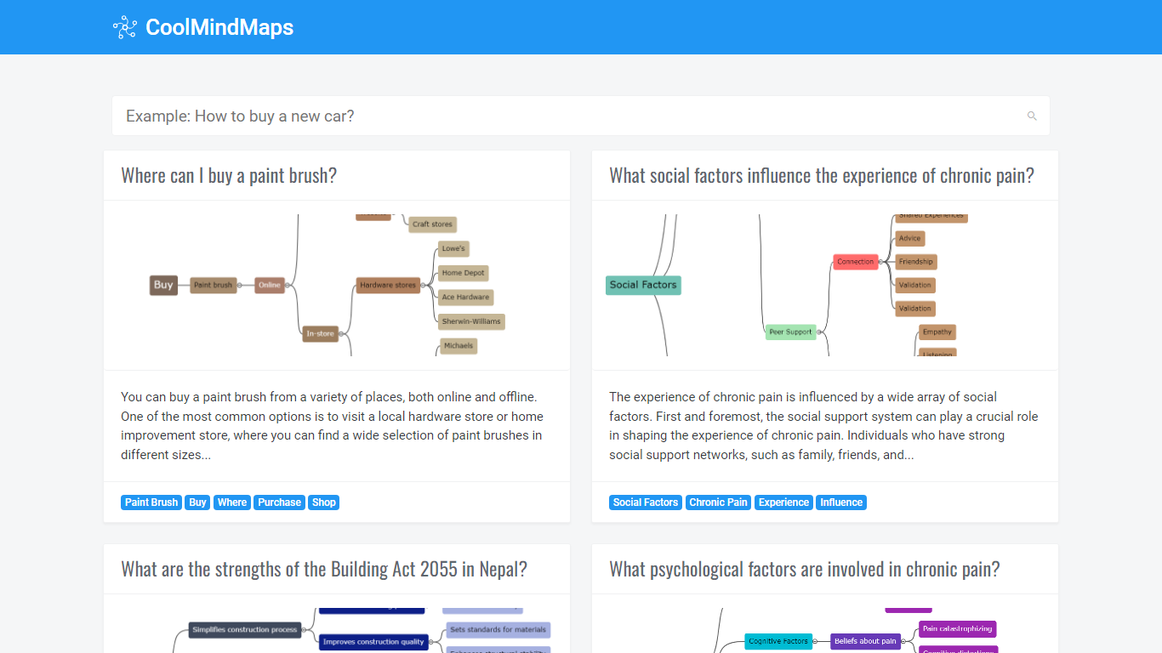Viewport: 1162px width, 653px height.
Task: Open "Where can I buy a paint brush?"
Action: tap(229, 176)
